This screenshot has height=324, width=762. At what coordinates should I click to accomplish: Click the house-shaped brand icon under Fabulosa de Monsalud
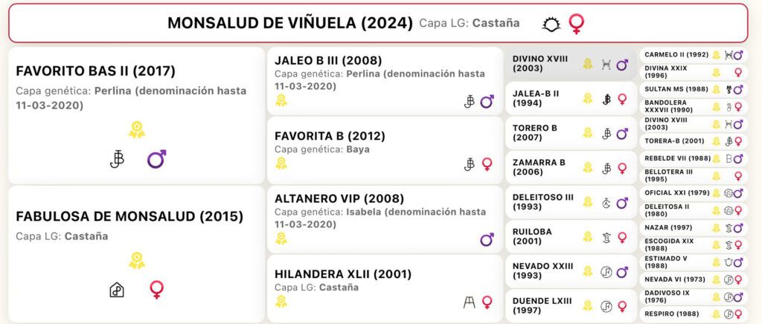point(117,290)
